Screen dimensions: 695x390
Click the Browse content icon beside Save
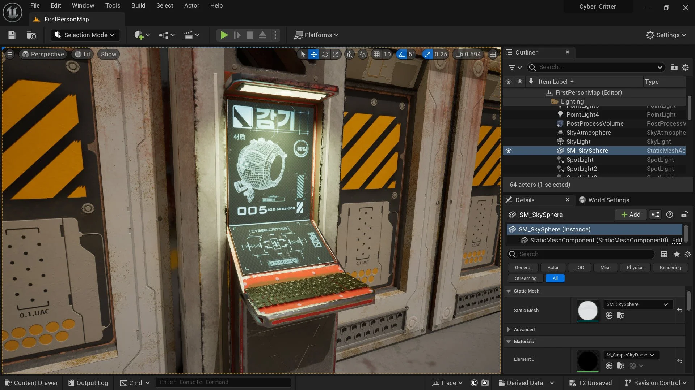(x=31, y=35)
